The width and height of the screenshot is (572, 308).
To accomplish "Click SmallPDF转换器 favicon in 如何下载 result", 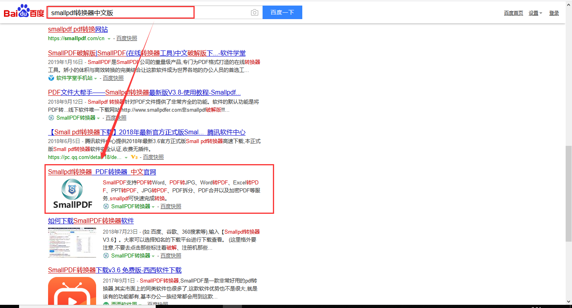I will (106, 256).
